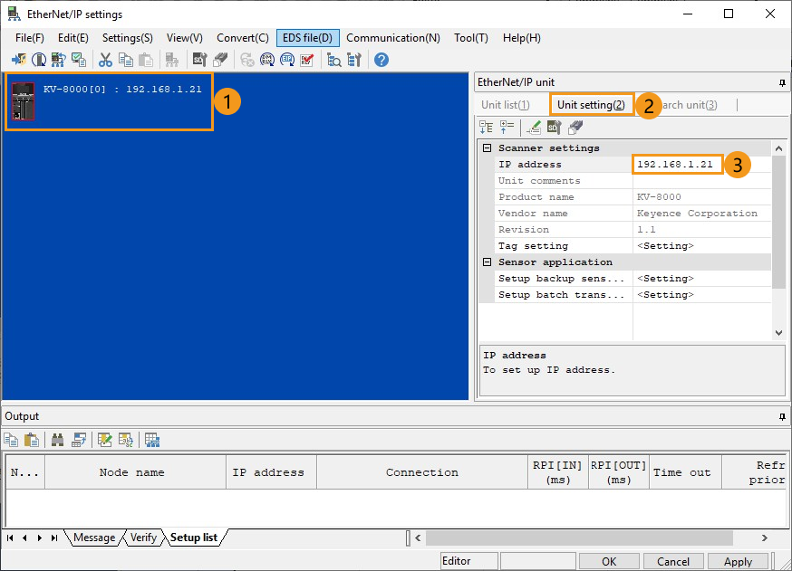Click the Cut scissors icon in toolbar
792x571 pixels.
105,60
